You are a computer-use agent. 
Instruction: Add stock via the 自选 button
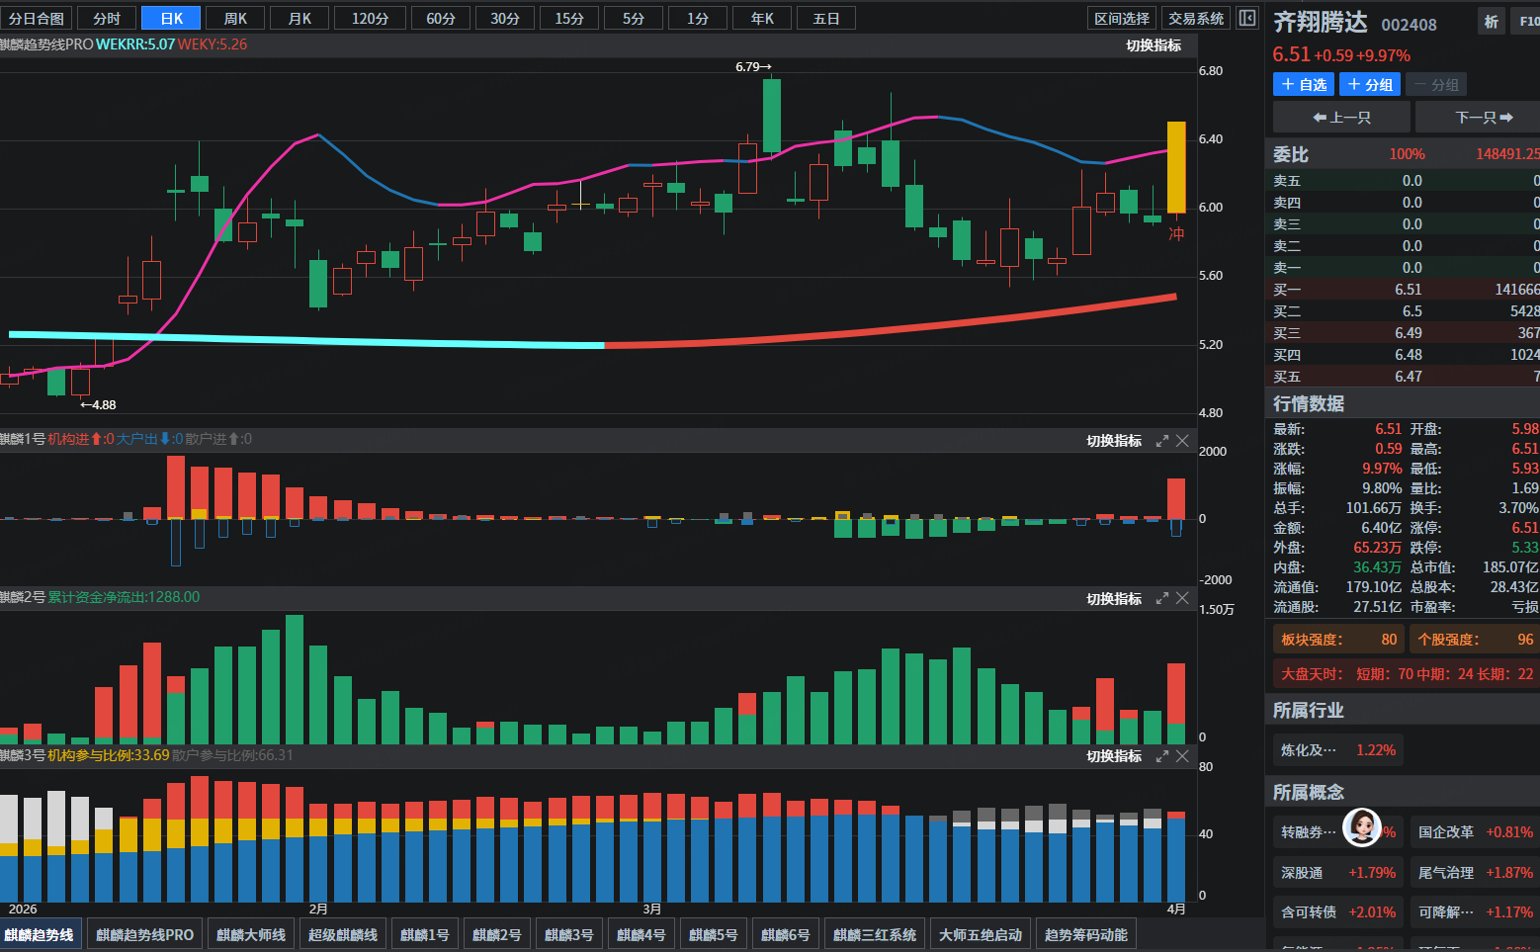[1304, 85]
